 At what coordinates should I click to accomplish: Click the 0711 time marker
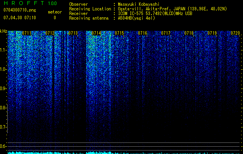[27, 33]
